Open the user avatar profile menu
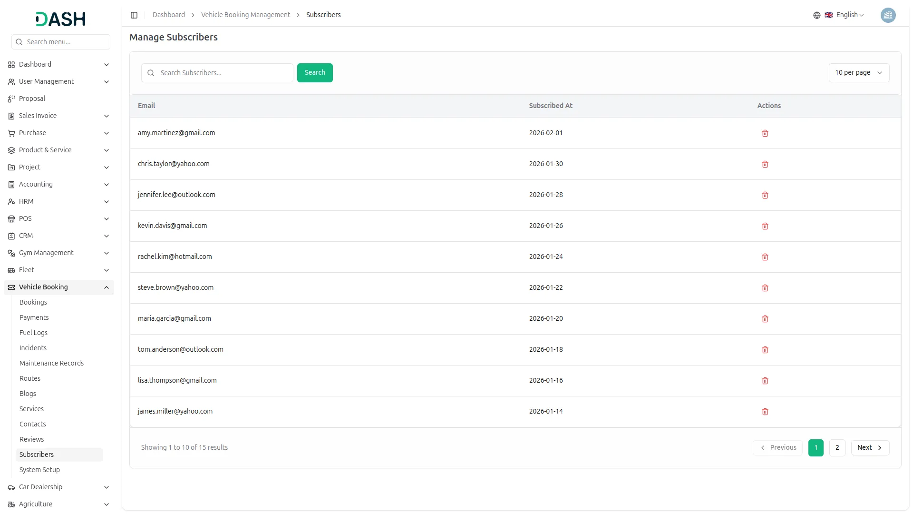Screen dimensions: 913x514 (x=887, y=15)
